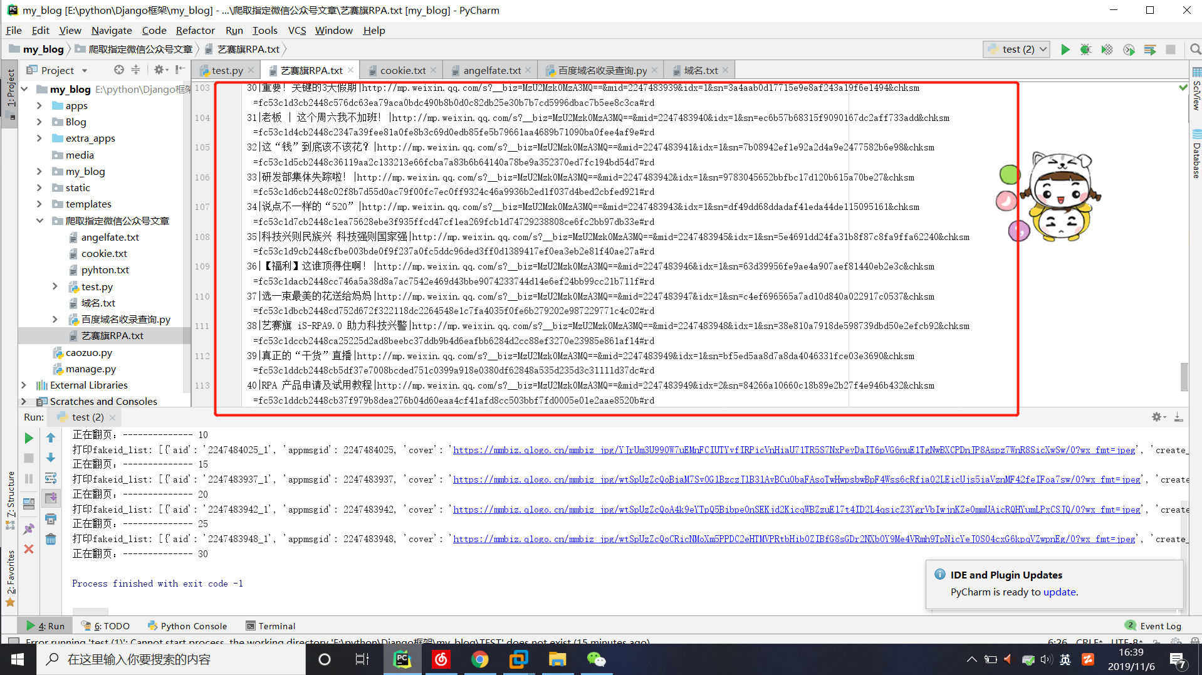The width and height of the screenshot is (1202, 675).
Task: Open Windows Start menu
Action: click(17, 659)
